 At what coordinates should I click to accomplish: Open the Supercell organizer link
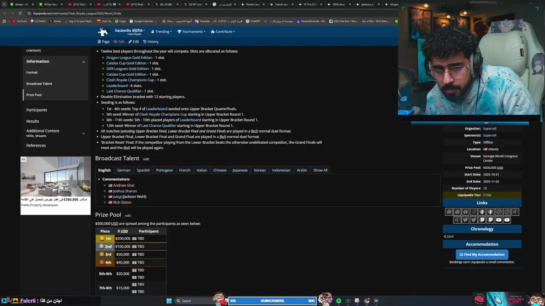(490, 128)
